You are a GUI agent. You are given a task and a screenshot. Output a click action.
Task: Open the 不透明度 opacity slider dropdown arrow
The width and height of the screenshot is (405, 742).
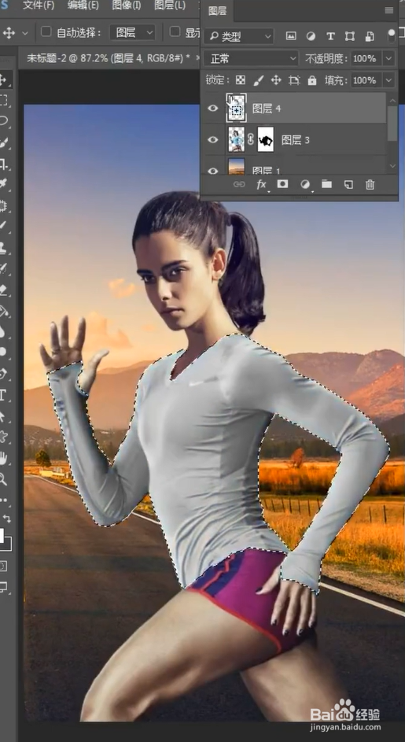pyautogui.click(x=389, y=59)
